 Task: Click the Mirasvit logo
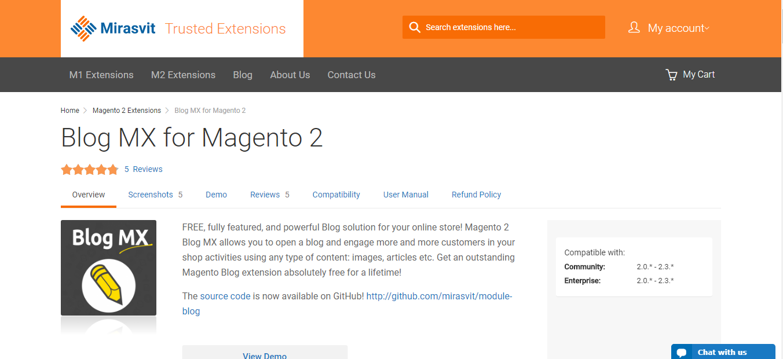[113, 28]
